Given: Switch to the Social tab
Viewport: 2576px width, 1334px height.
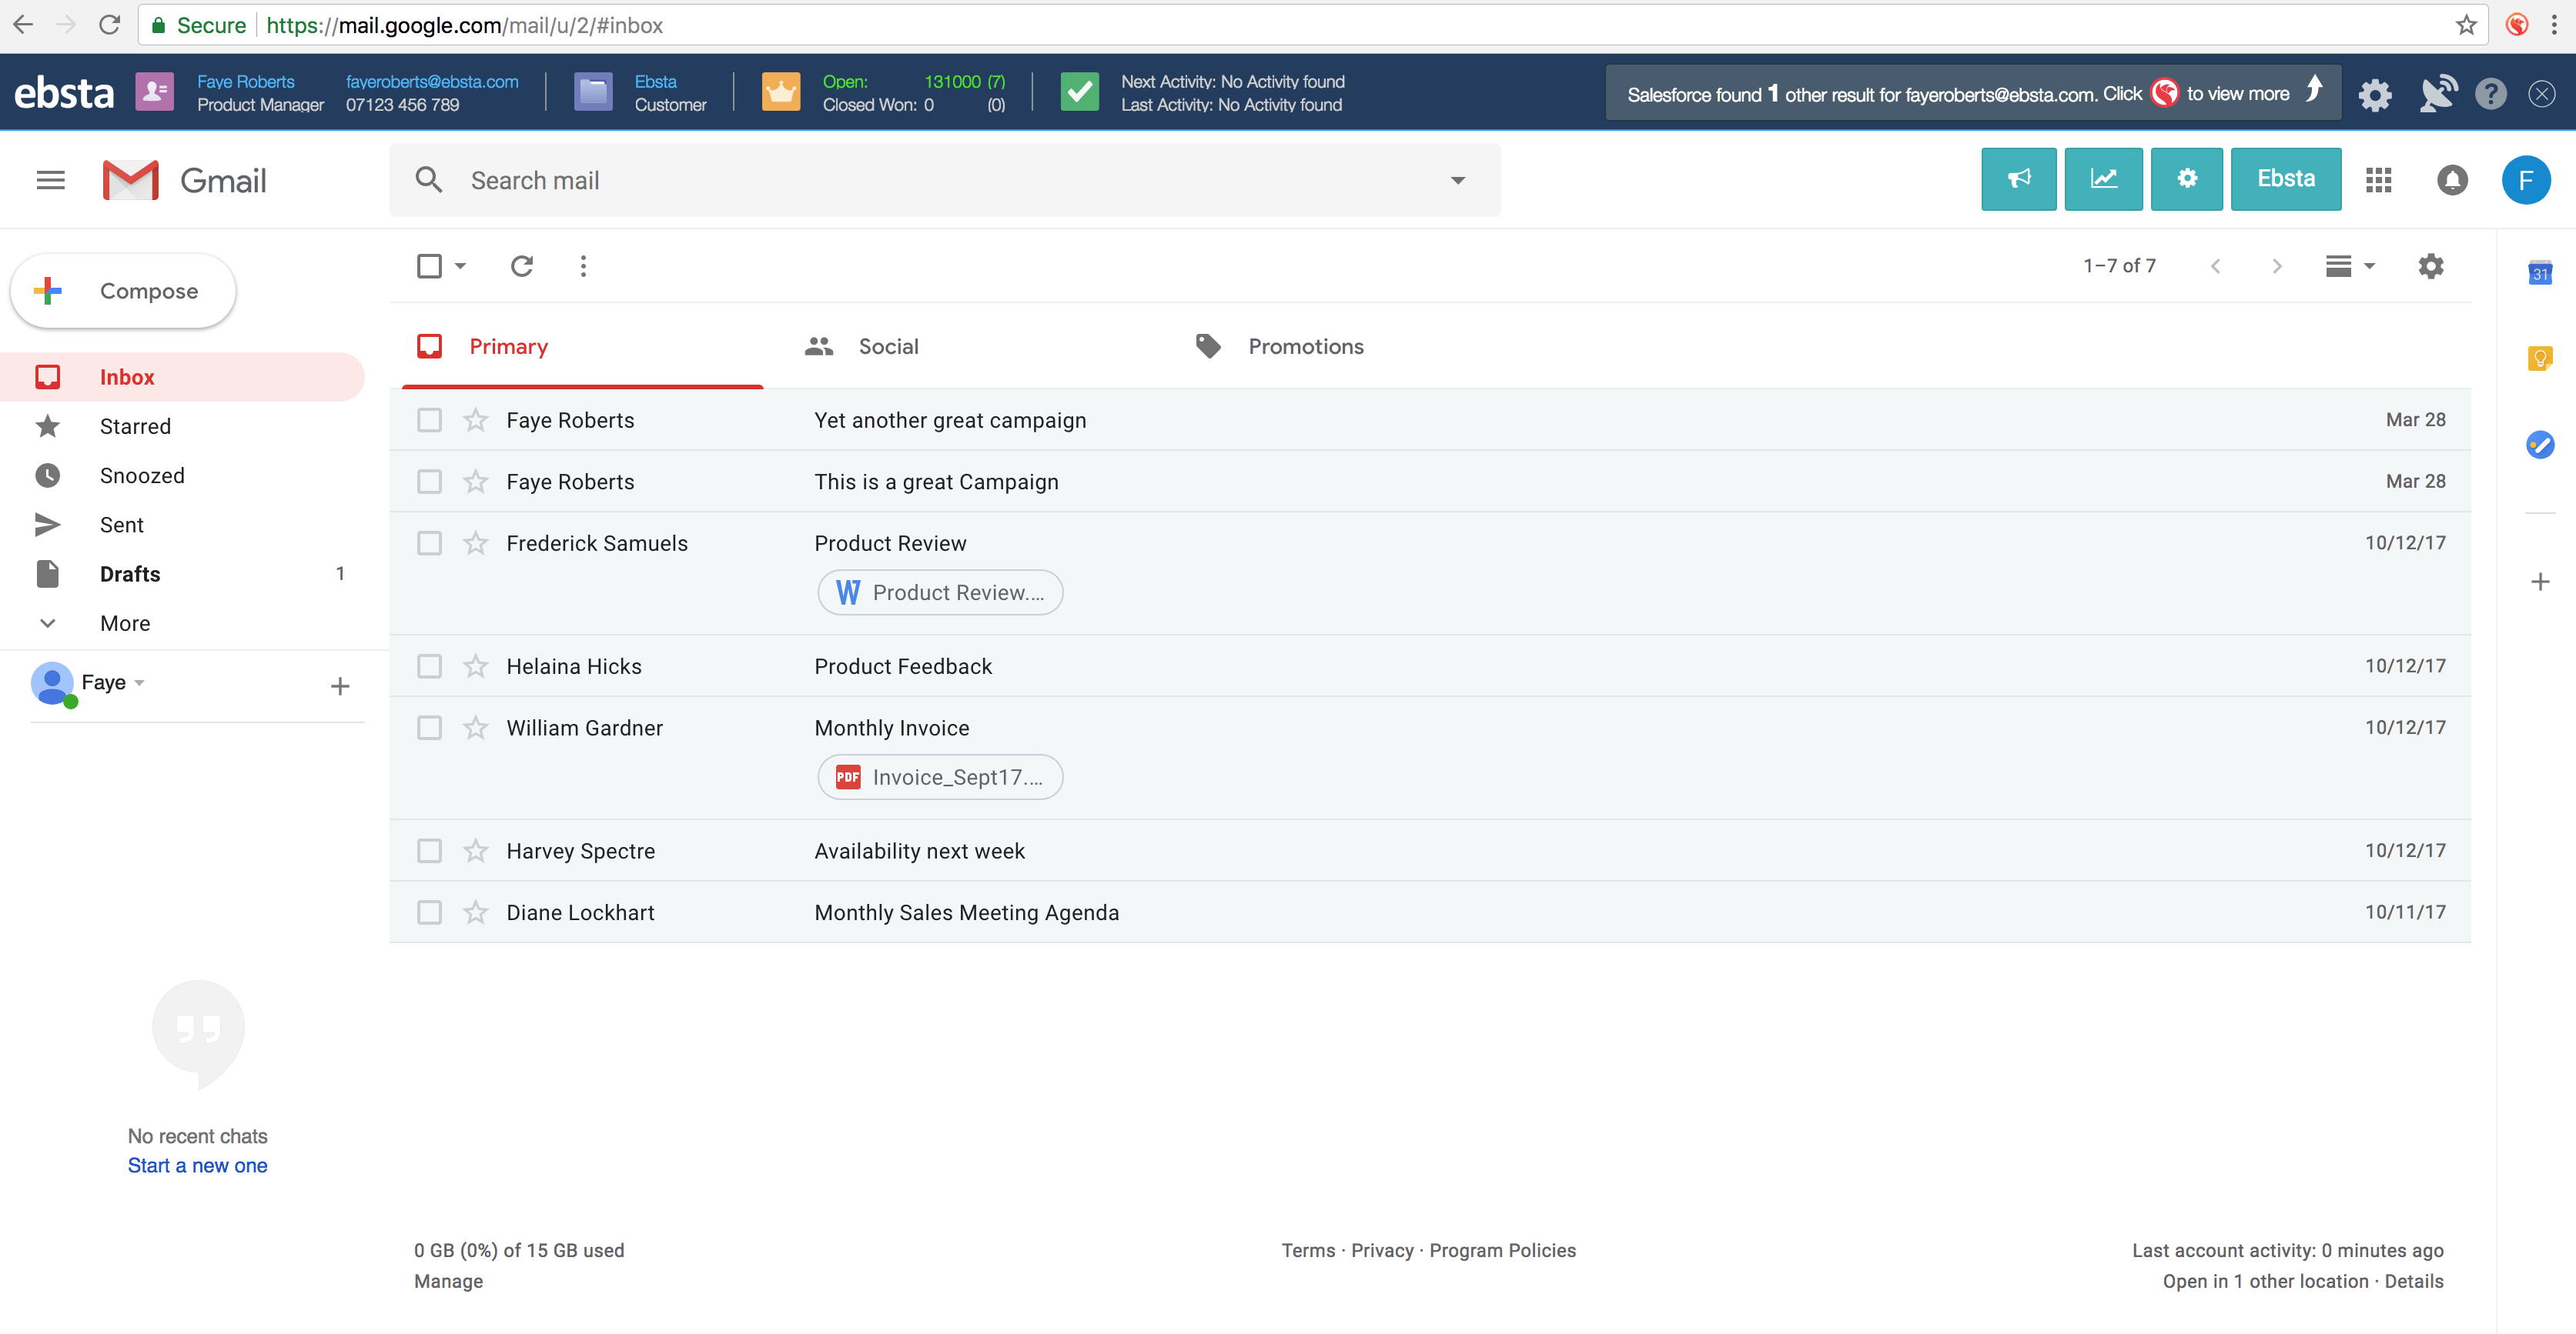Looking at the screenshot, I should click(887, 347).
